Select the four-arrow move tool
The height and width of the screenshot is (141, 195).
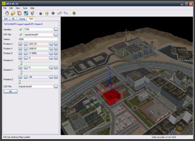[53, 13]
